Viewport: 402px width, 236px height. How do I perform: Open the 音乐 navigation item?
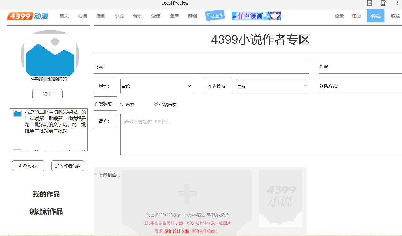pos(138,16)
